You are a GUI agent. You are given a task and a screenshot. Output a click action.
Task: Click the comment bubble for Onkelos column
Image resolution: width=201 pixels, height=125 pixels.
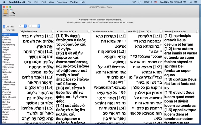pos(125,31)
